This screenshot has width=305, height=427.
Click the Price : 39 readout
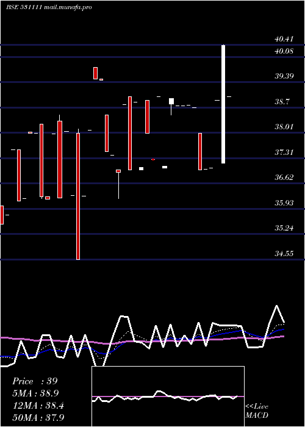click(35, 381)
